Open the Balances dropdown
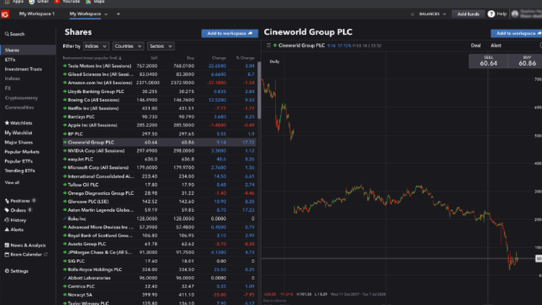This screenshot has height=305, width=542. [x=432, y=14]
